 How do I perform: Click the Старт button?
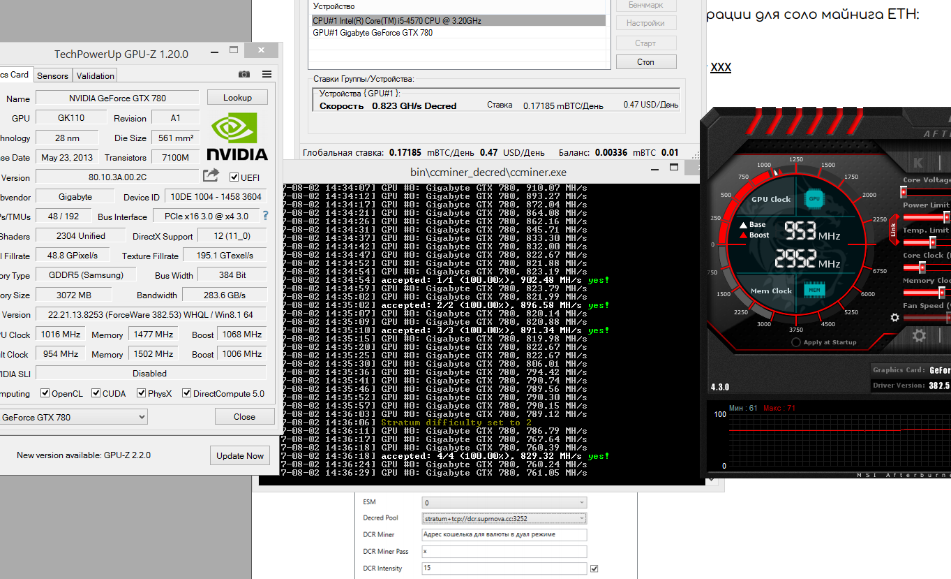click(x=646, y=43)
